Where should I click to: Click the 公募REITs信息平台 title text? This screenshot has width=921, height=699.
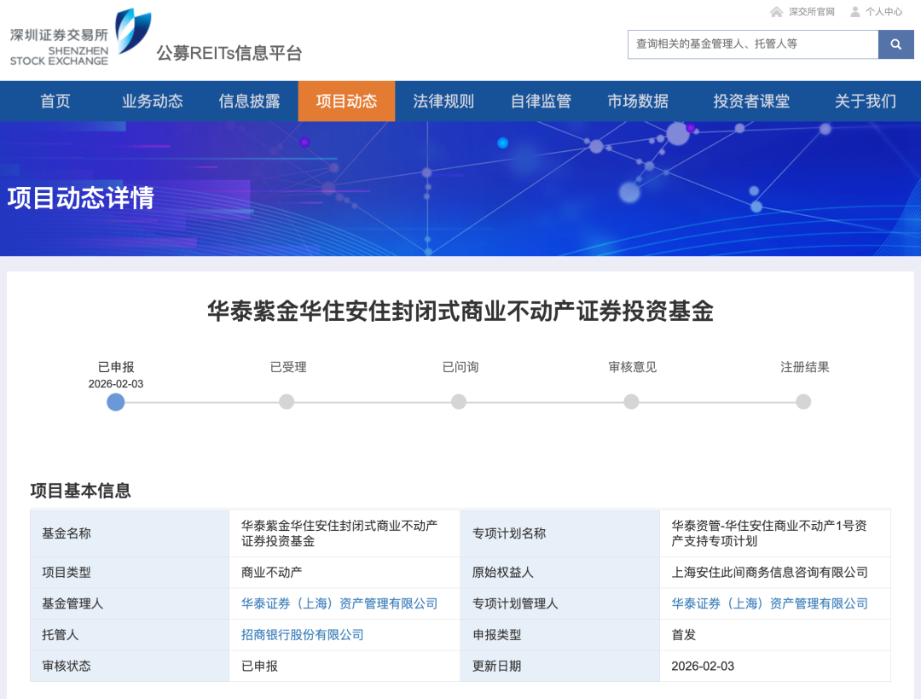click(x=229, y=53)
